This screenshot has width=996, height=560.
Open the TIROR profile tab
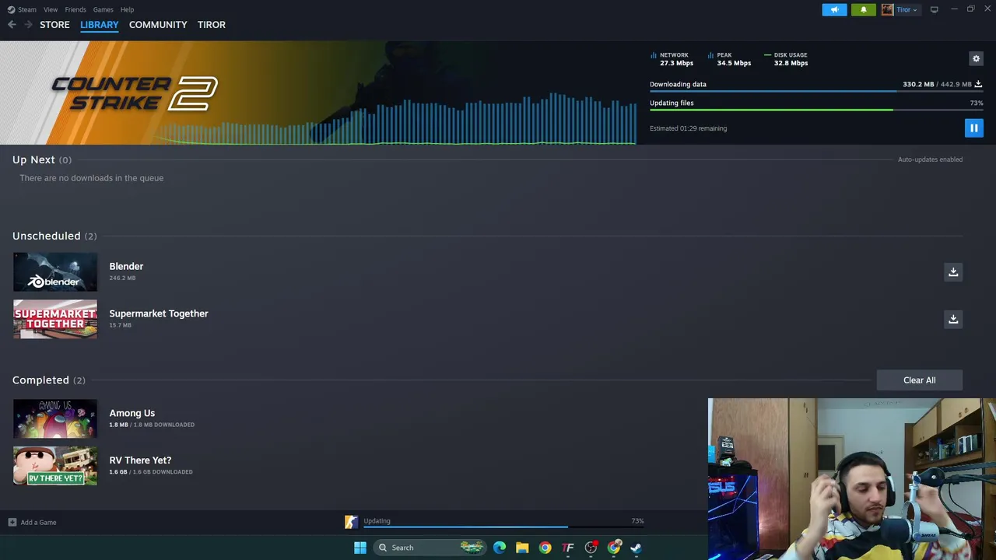pyautogui.click(x=212, y=25)
